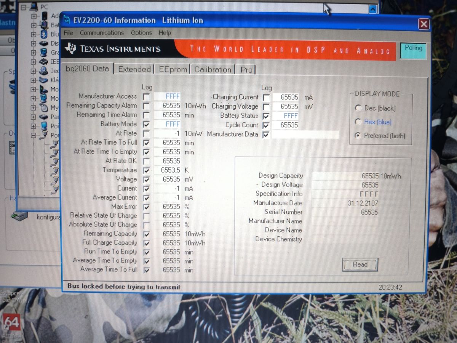Open the Pro tab
457x343 pixels.
246,70
